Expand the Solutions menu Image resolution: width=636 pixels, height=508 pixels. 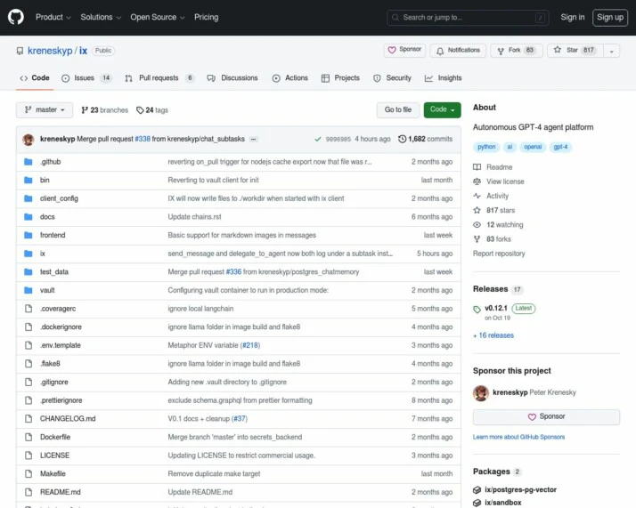click(x=101, y=17)
